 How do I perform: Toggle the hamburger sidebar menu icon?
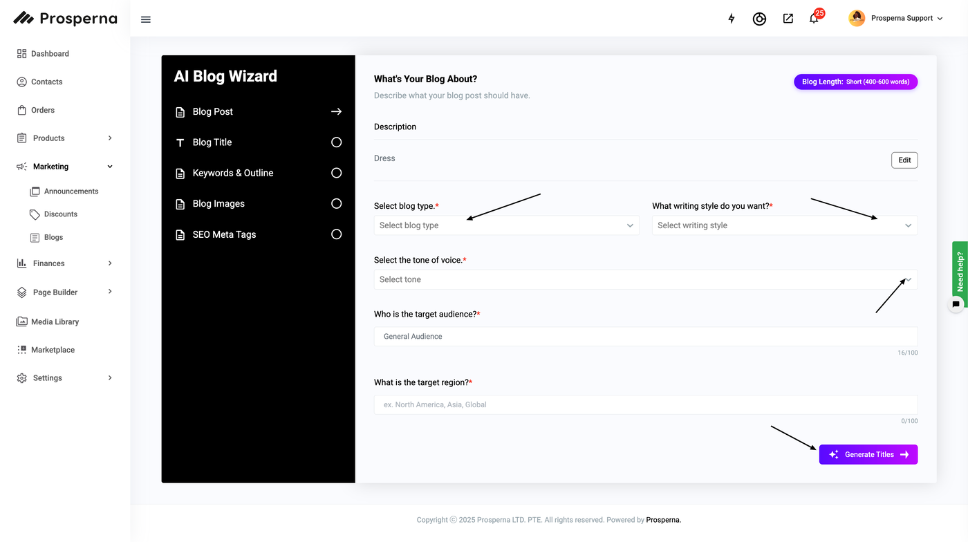146,19
